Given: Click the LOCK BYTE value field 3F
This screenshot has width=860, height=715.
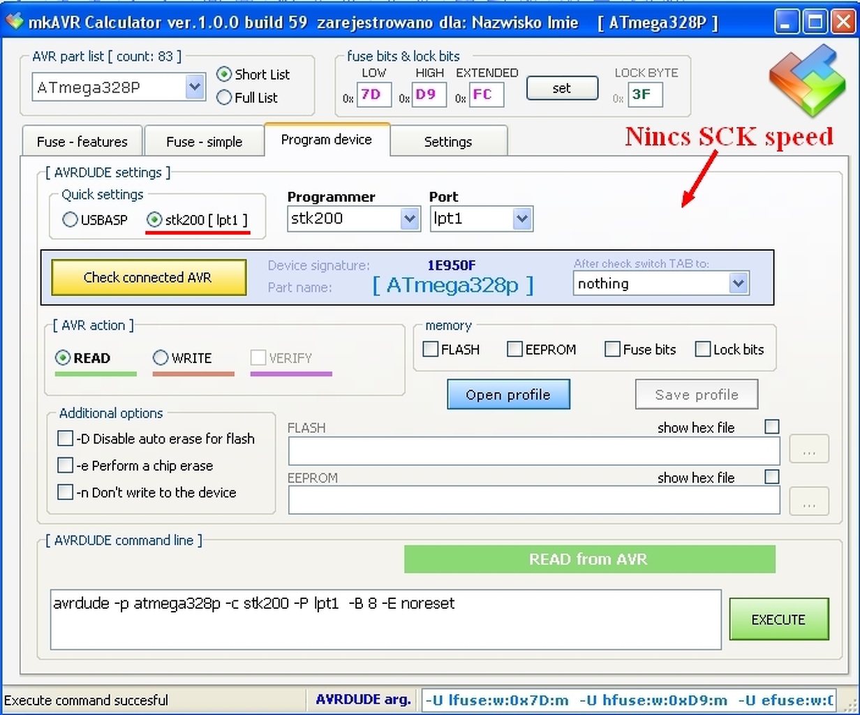Looking at the screenshot, I should tap(644, 94).
